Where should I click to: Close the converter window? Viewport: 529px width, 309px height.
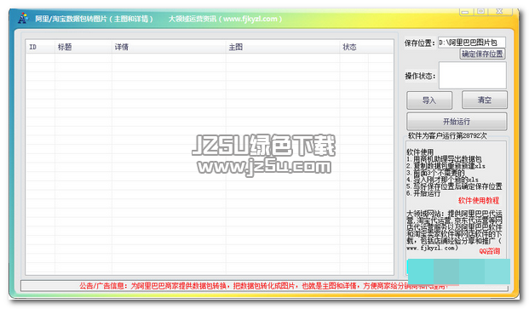click(x=499, y=12)
